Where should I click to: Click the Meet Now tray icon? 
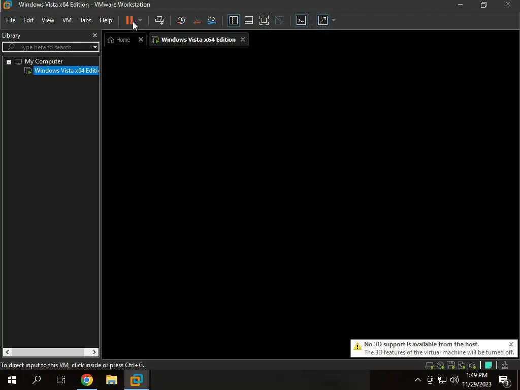pyautogui.click(x=430, y=380)
